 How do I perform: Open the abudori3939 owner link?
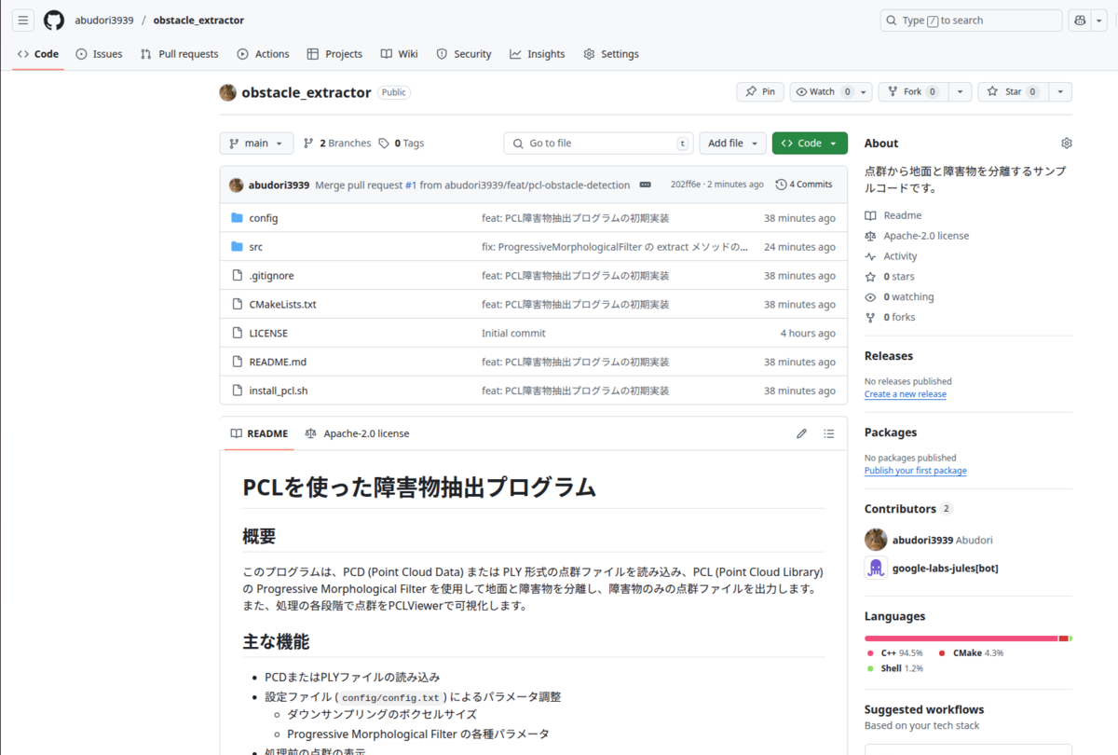(105, 21)
